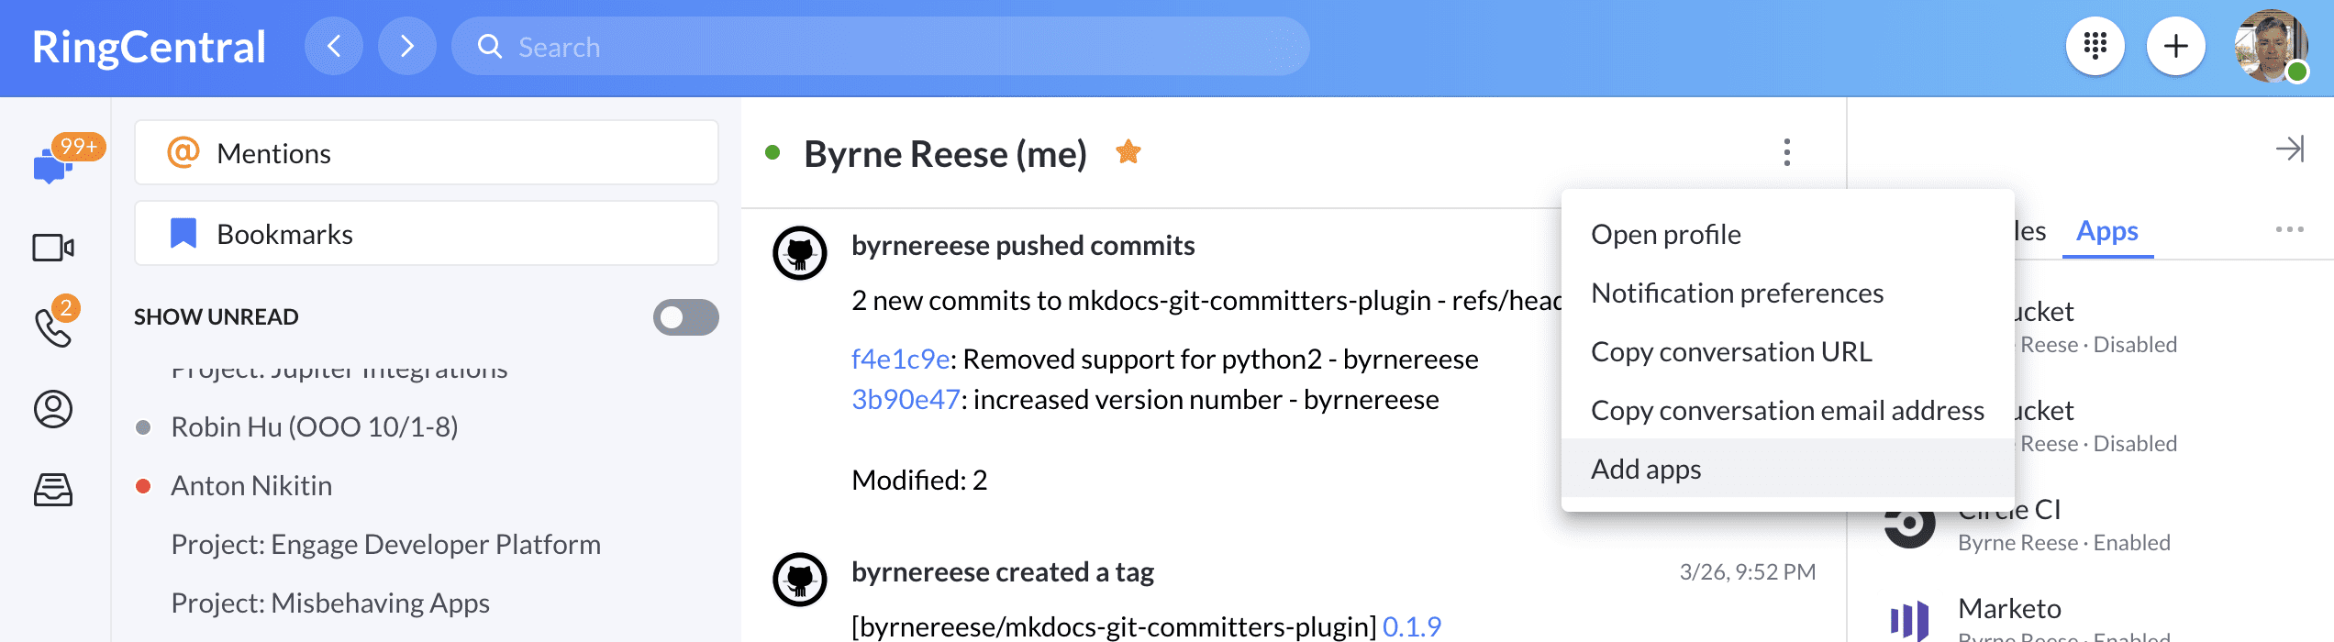The width and height of the screenshot is (2334, 642).
Task: Open the dial pad icon
Action: pos(2095,46)
